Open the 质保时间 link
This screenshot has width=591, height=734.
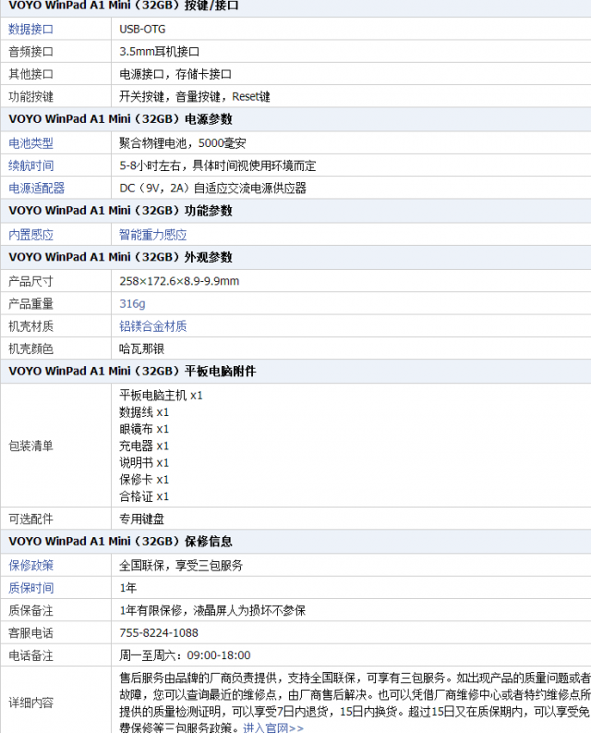(30, 588)
